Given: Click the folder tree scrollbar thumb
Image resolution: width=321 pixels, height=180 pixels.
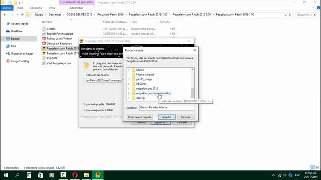Looking at the screenshot, I should pos(192,93).
